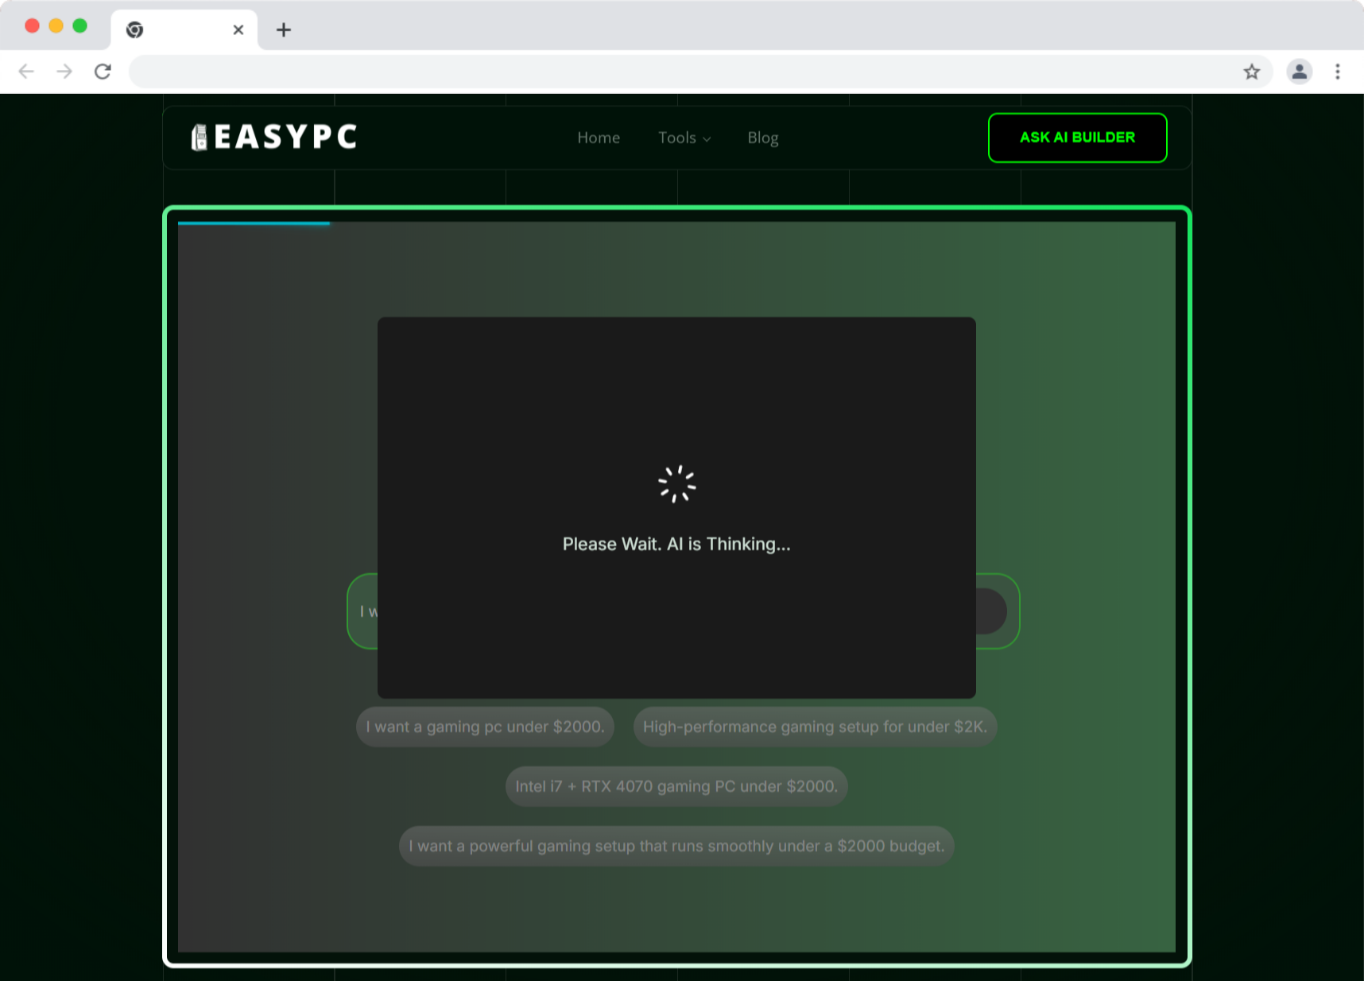This screenshot has width=1364, height=981.
Task: Reload the page using the refresh icon
Action: pos(103,71)
